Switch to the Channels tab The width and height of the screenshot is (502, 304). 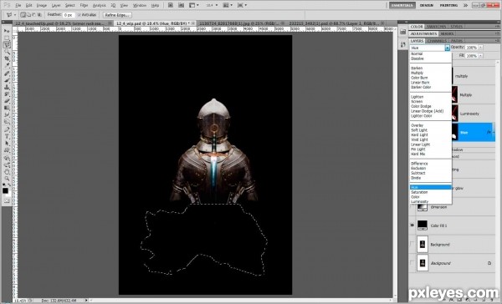[x=437, y=41]
